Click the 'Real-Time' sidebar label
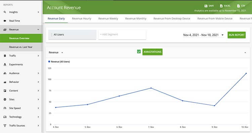252x133 pixels. click(14, 21)
